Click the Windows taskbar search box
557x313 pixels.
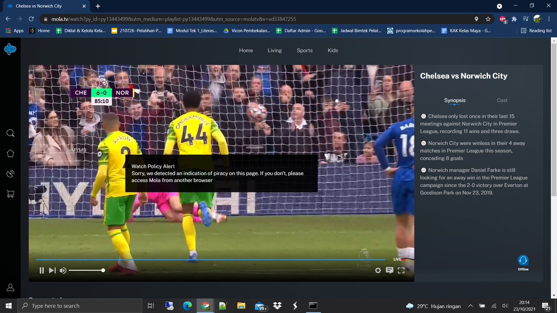(80, 306)
